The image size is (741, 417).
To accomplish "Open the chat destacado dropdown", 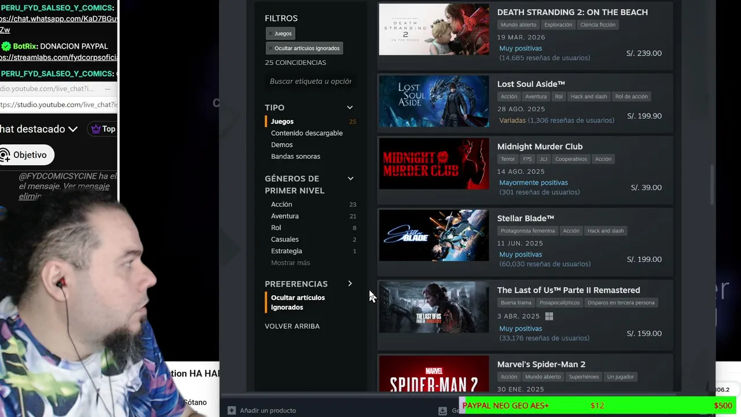I will (x=72, y=129).
